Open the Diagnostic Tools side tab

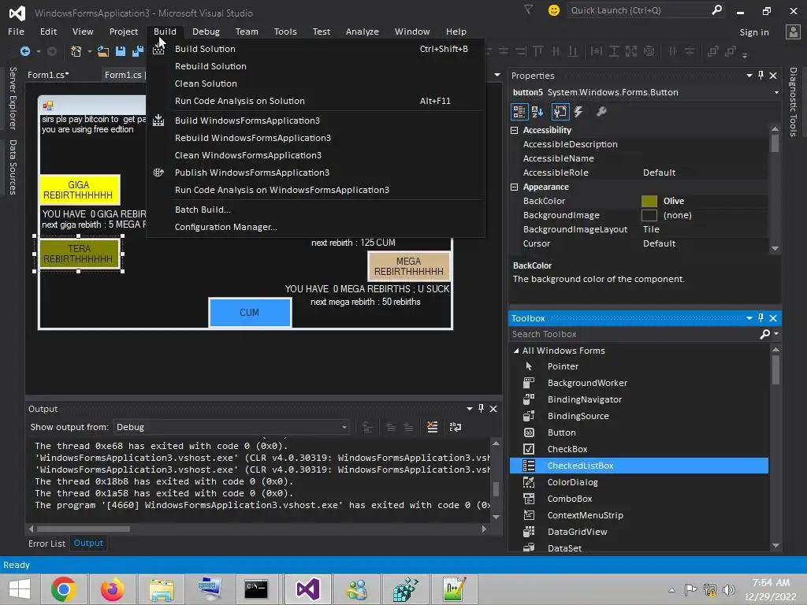[793, 102]
